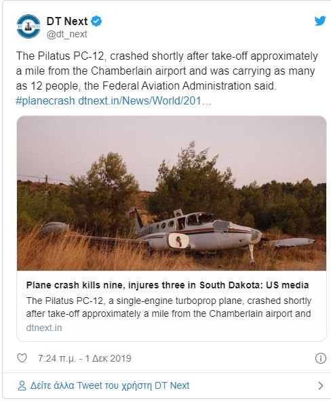Open the @dt_next handle link
This screenshot has height=401, width=331.
click(67, 34)
